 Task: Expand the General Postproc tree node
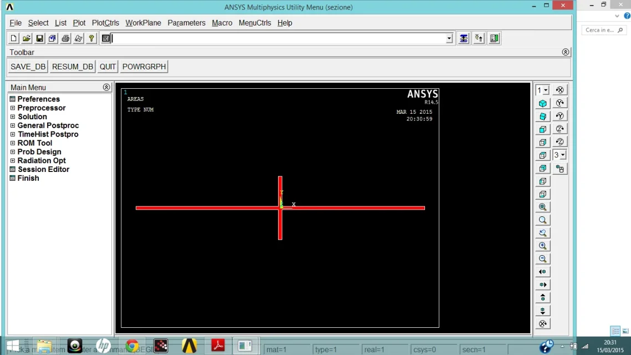pyautogui.click(x=13, y=126)
